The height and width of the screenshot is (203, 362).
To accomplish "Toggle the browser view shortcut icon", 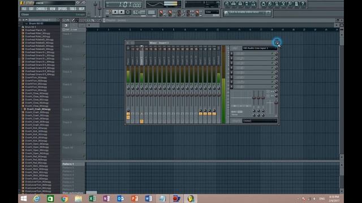I will [247, 4].
